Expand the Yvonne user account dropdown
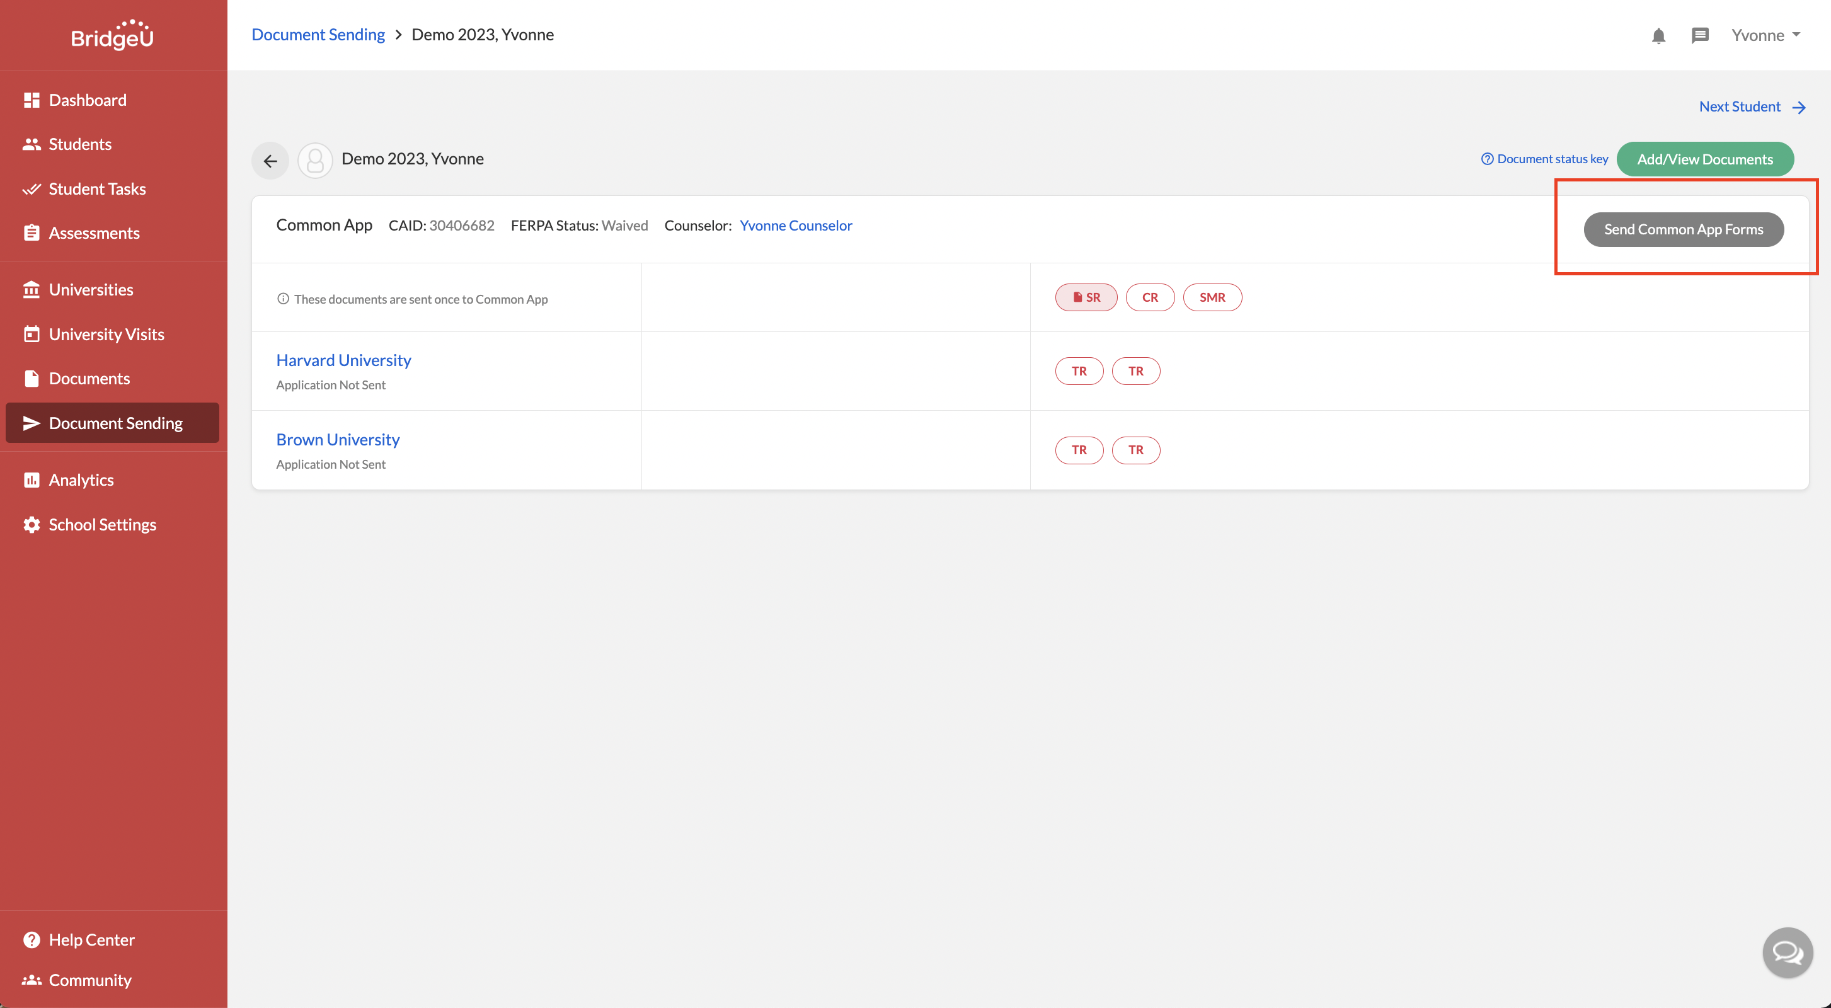The height and width of the screenshot is (1008, 1831). 1766,35
